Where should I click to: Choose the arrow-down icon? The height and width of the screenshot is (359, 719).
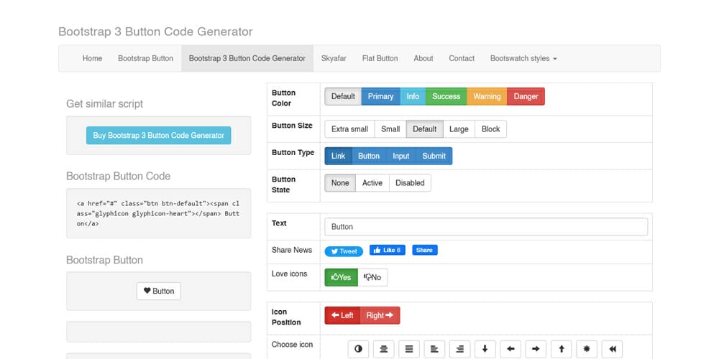485,349
